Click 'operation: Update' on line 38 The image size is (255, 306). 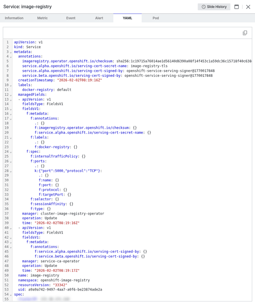coord(39,218)
